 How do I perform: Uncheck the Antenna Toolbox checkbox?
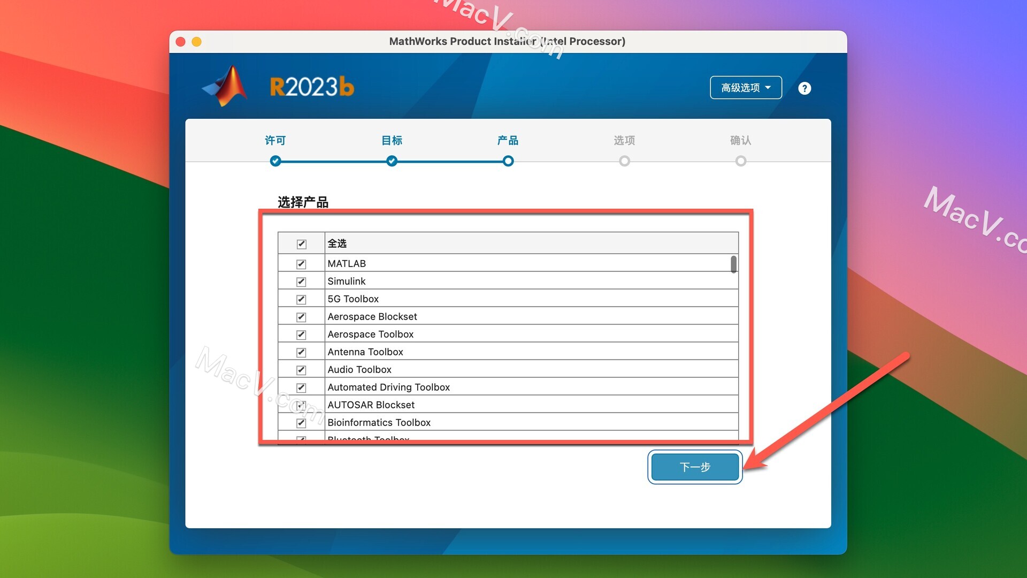pyautogui.click(x=301, y=352)
